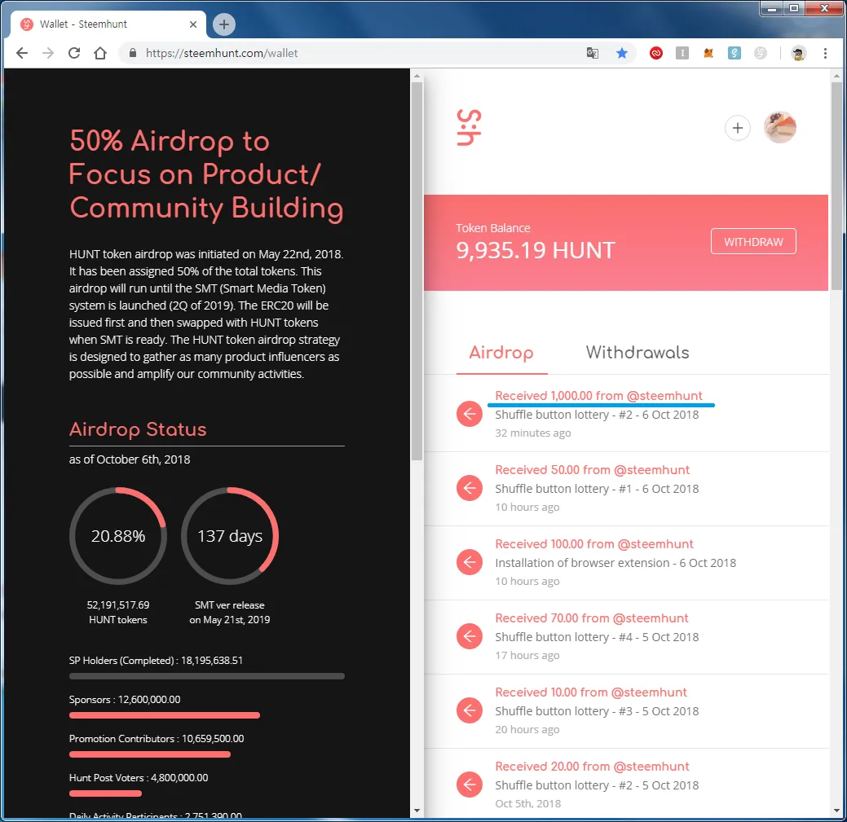
Task: Click 'Received 100.00 from @steemhunt'
Action: [x=594, y=544]
